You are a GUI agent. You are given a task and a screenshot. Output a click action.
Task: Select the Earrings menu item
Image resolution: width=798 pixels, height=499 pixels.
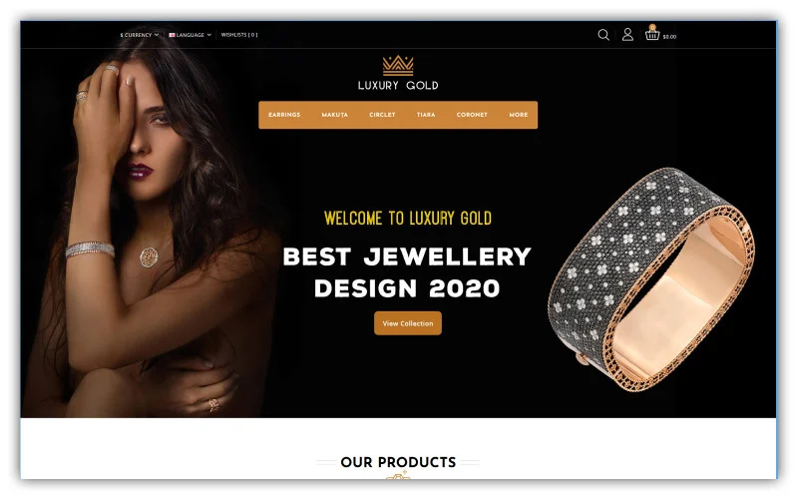click(284, 115)
